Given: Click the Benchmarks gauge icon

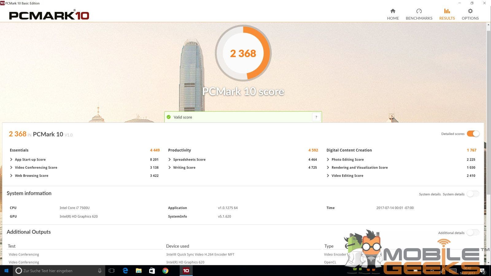Looking at the screenshot, I should pyautogui.click(x=419, y=11).
